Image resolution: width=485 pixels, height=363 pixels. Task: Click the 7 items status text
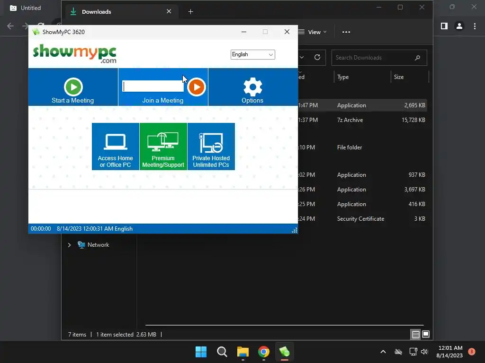(77, 335)
